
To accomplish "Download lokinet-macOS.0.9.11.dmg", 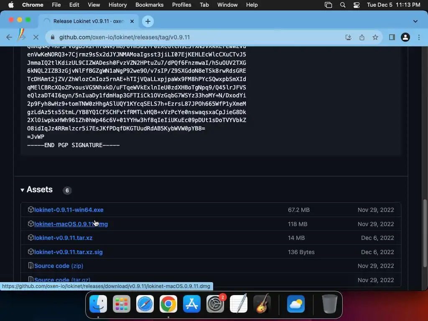I will (x=71, y=224).
